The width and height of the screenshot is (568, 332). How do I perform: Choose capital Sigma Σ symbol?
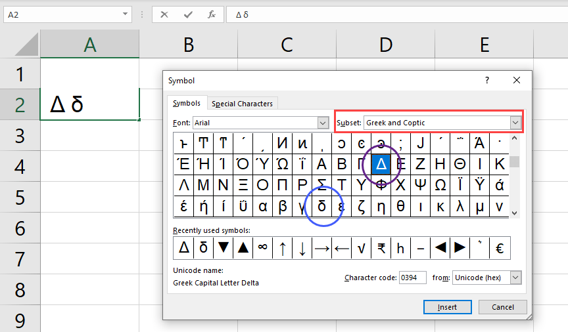[x=321, y=185]
